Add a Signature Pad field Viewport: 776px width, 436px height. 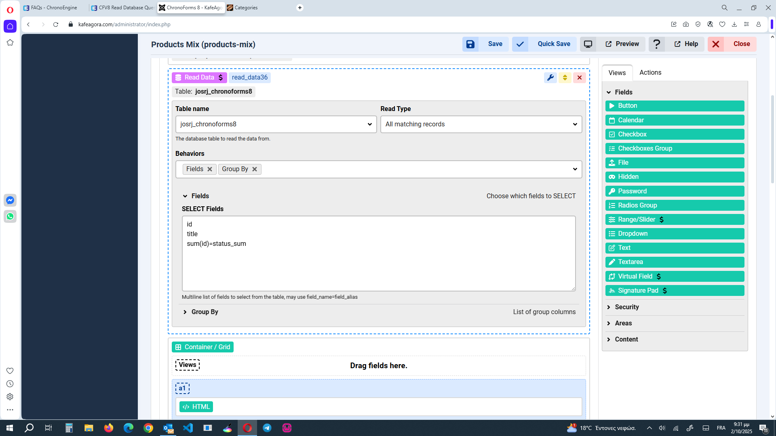pos(674,290)
